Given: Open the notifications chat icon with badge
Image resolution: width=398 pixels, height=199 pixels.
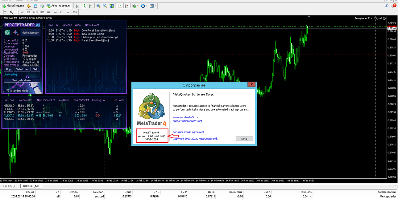Looking at the screenshot, I should click(x=394, y=6).
